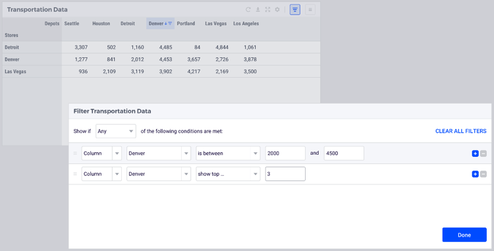Remove the 'is between' filter row
494x251 pixels.
pyautogui.click(x=483, y=153)
